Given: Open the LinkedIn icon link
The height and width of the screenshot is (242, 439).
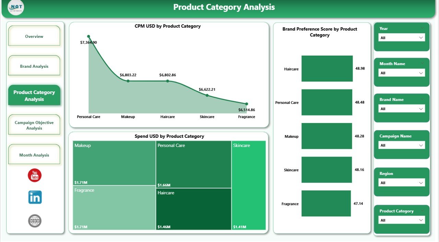Looking at the screenshot, I should (x=35, y=197).
